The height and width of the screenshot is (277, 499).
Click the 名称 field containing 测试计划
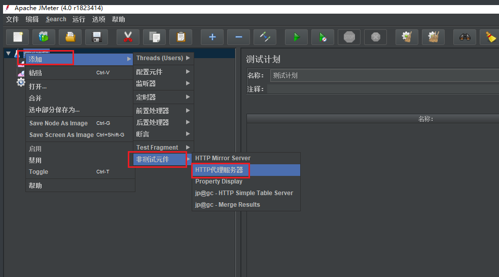384,76
